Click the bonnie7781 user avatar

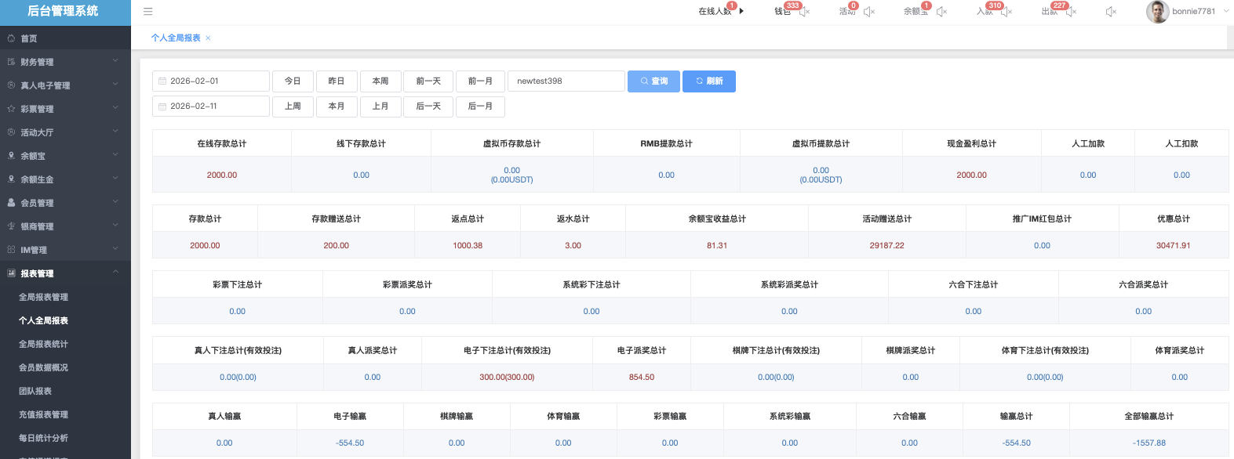click(1157, 12)
